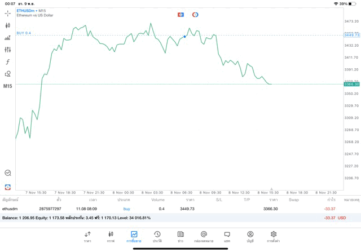Open the drawing objects shapes tool
Screen dimensions: 361x252
pyautogui.click(x=8, y=74)
